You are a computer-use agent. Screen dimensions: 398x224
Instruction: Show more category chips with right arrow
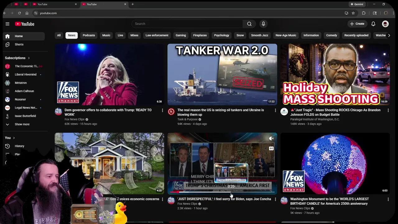[x=389, y=35]
